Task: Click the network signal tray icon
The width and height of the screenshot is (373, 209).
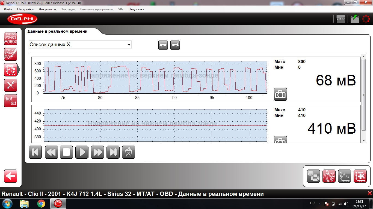Action: click(x=340, y=204)
